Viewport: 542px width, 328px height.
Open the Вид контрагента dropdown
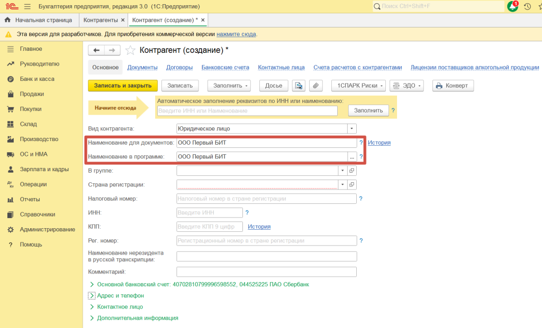351,128
